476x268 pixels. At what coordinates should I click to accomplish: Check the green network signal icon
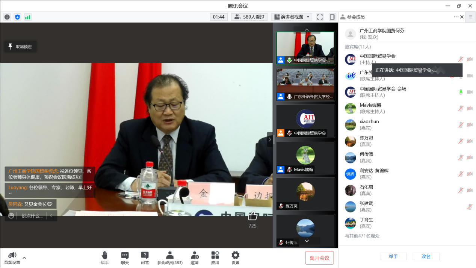point(28,17)
